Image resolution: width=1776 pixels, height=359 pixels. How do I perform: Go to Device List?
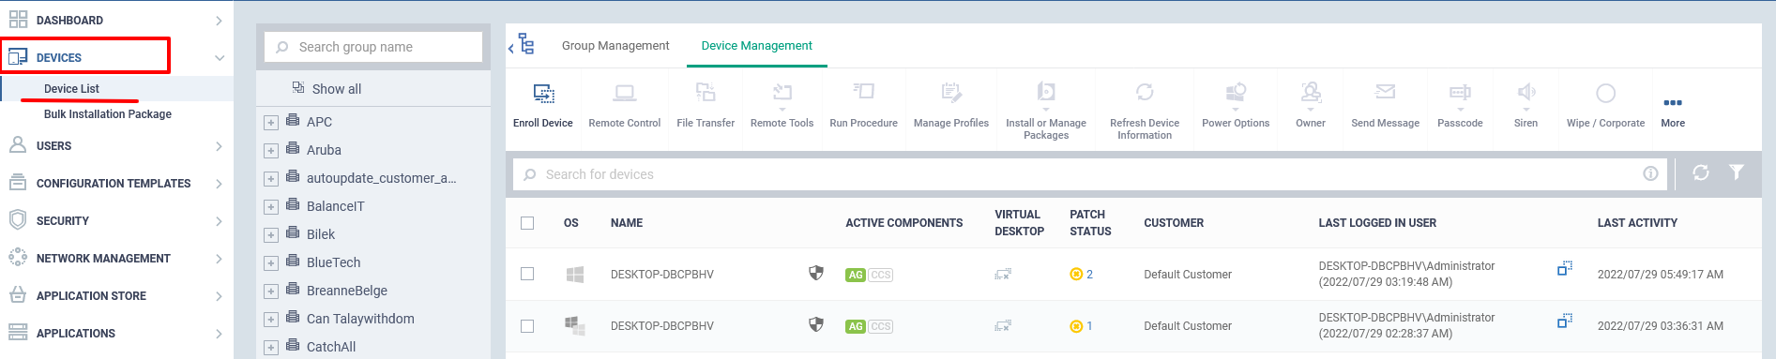coord(71,88)
